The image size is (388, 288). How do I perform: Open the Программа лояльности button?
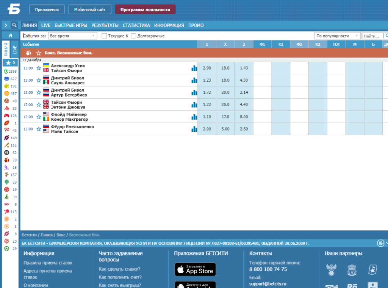tap(145, 9)
